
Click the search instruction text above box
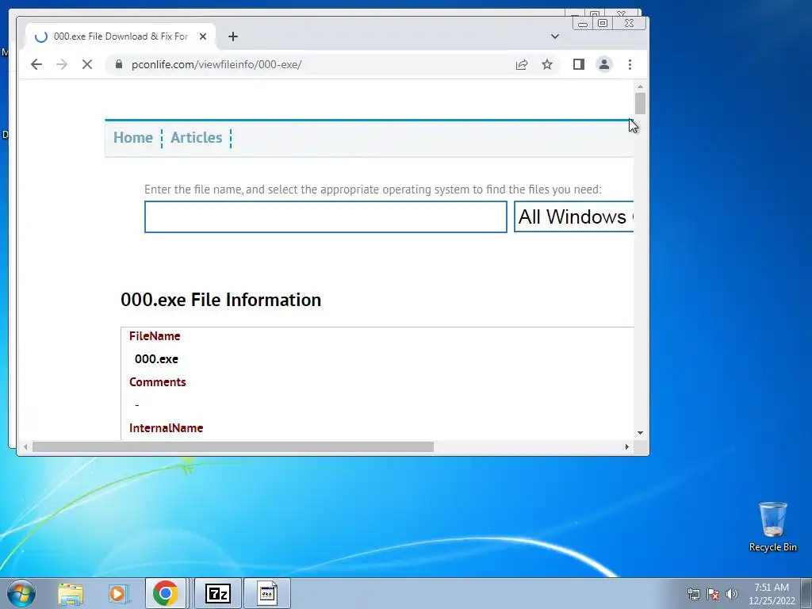(x=373, y=190)
